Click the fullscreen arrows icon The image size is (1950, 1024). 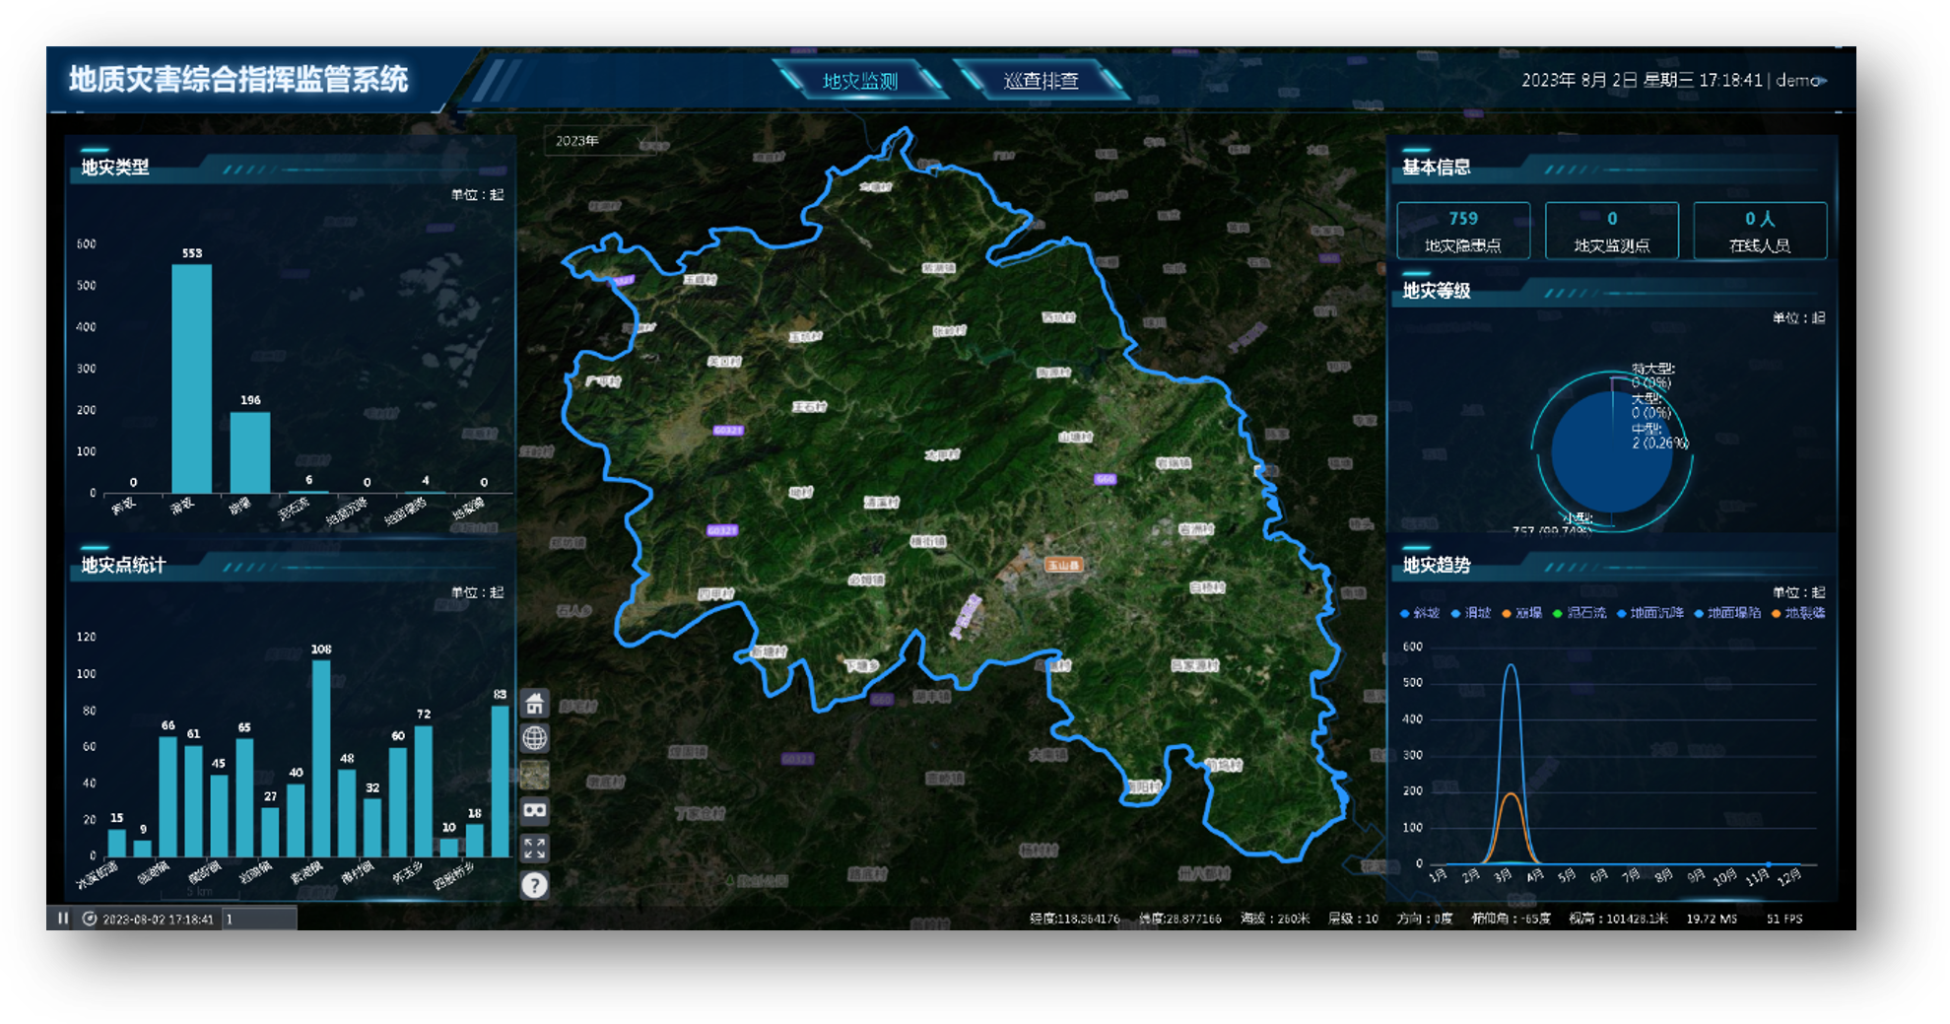point(534,848)
